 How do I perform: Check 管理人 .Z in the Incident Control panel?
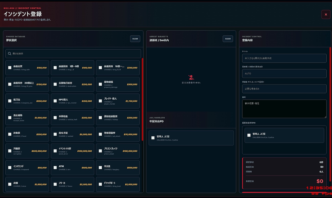[x=249, y=135]
